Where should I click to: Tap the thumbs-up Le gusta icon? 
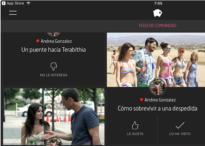(x=135, y=125)
